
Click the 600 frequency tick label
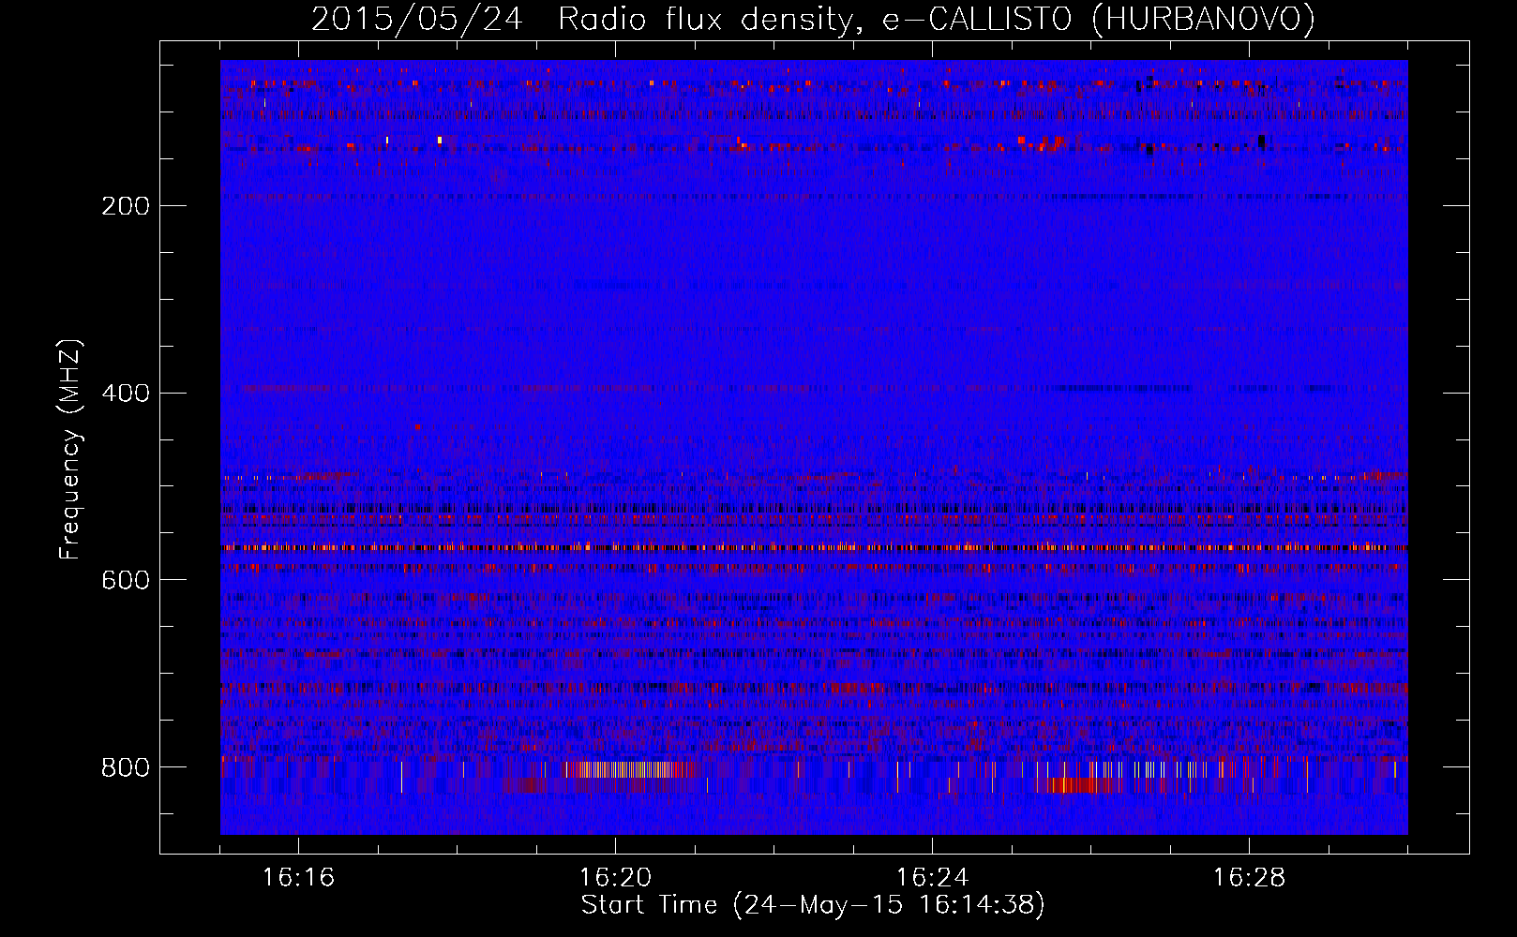[x=126, y=581]
